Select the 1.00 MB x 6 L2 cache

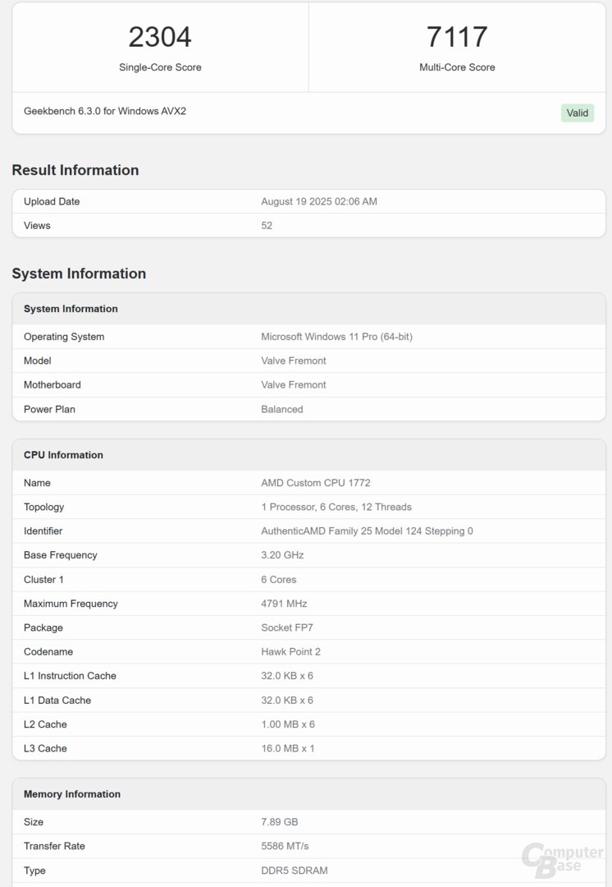click(x=288, y=724)
